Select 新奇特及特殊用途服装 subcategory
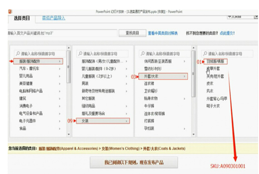The image size is (259, 174). point(98,91)
